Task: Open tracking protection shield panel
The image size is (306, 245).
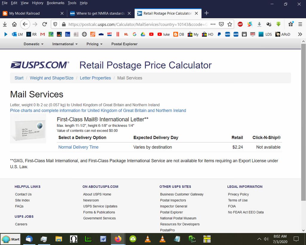Action: [x=55, y=24]
